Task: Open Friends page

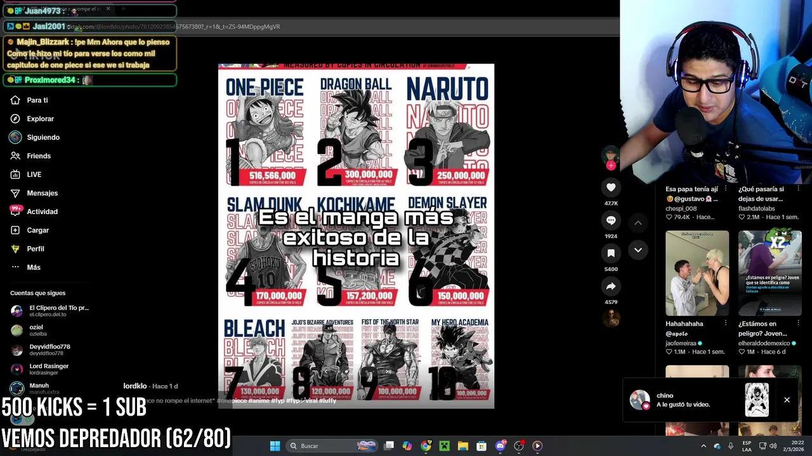Action: tap(30, 156)
